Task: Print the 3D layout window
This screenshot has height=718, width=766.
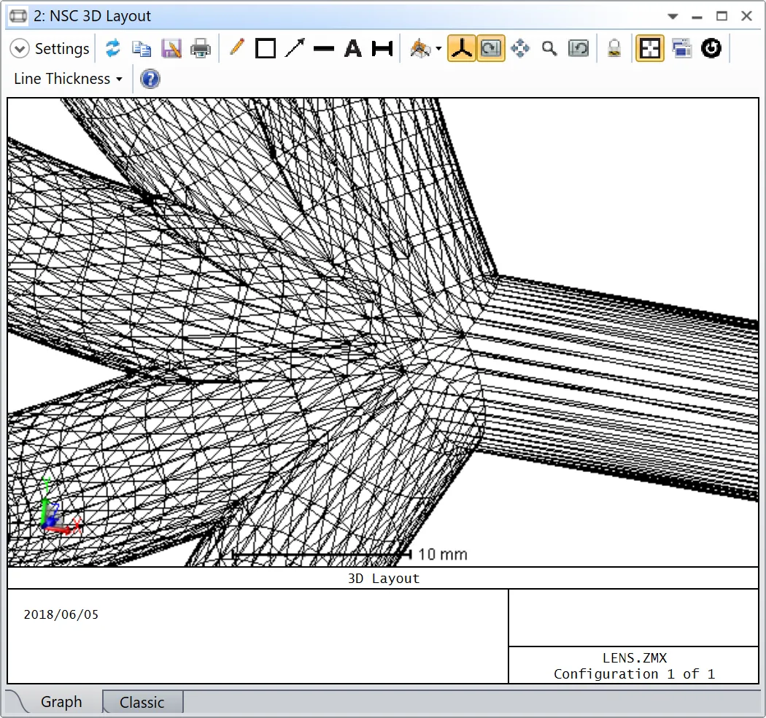Action: (201, 48)
